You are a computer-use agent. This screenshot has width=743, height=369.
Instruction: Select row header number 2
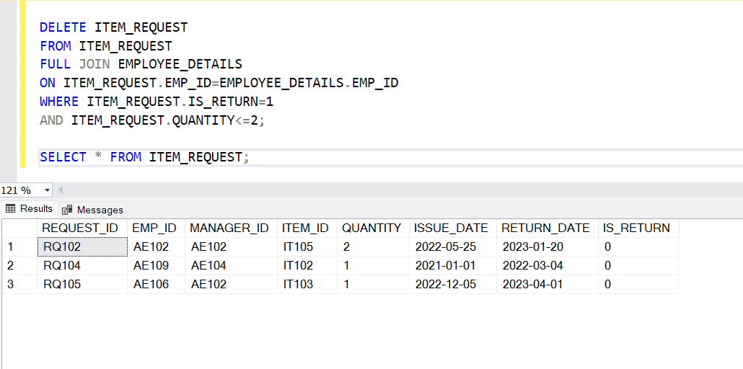(x=19, y=266)
